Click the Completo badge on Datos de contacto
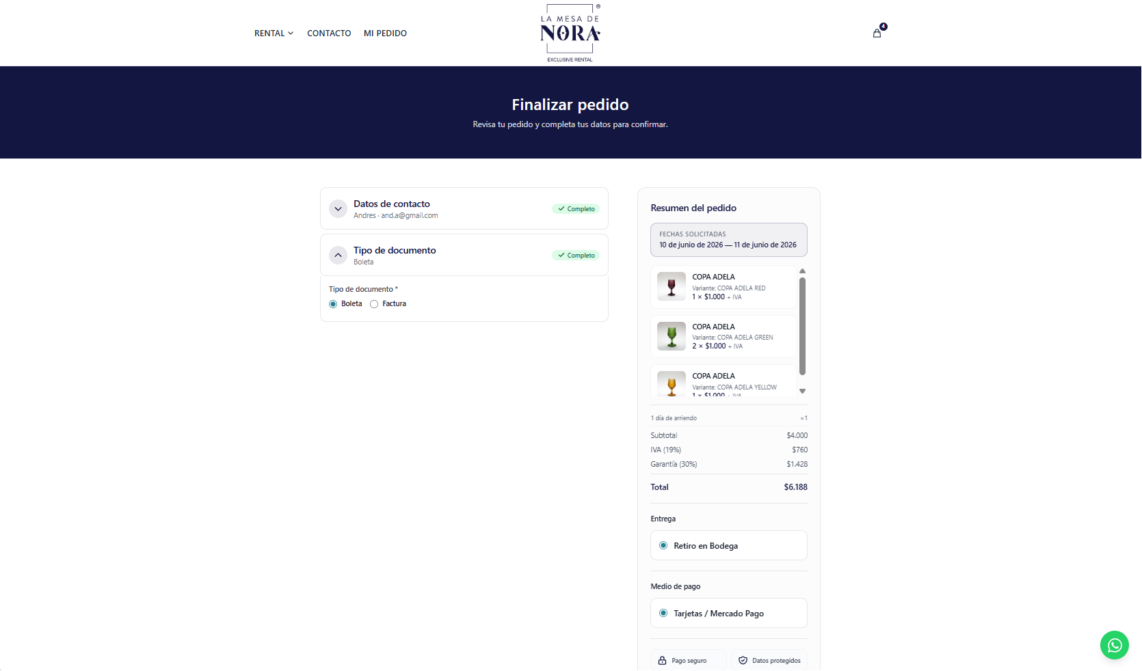 point(576,208)
